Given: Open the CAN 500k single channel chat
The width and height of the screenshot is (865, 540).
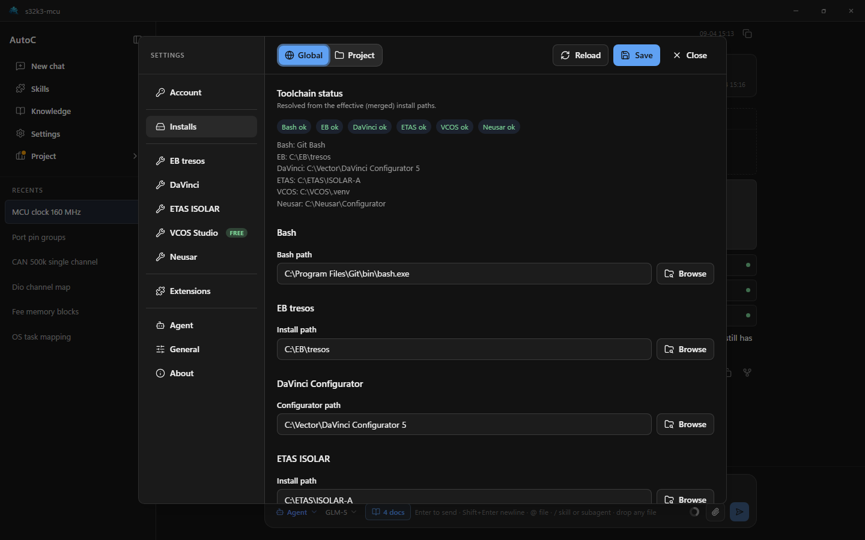Looking at the screenshot, I should click(x=71, y=262).
